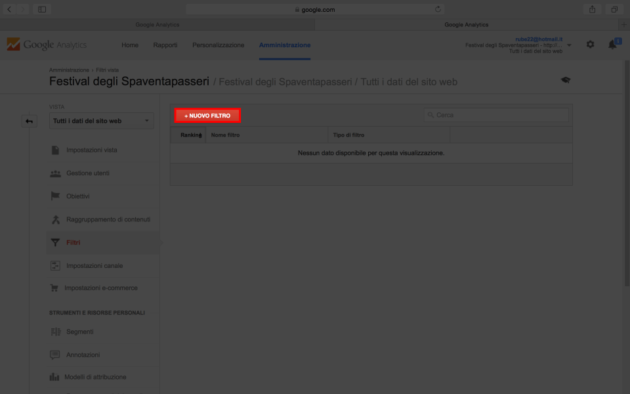Select the Impostazioni vista page icon

tap(56, 150)
